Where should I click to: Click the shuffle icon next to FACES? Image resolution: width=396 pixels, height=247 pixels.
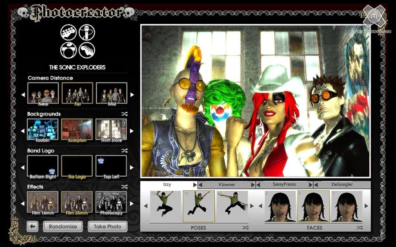click(x=359, y=228)
